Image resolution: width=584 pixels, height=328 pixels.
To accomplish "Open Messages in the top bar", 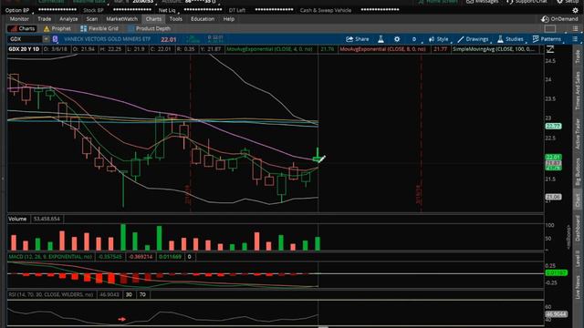I will point(483,2).
